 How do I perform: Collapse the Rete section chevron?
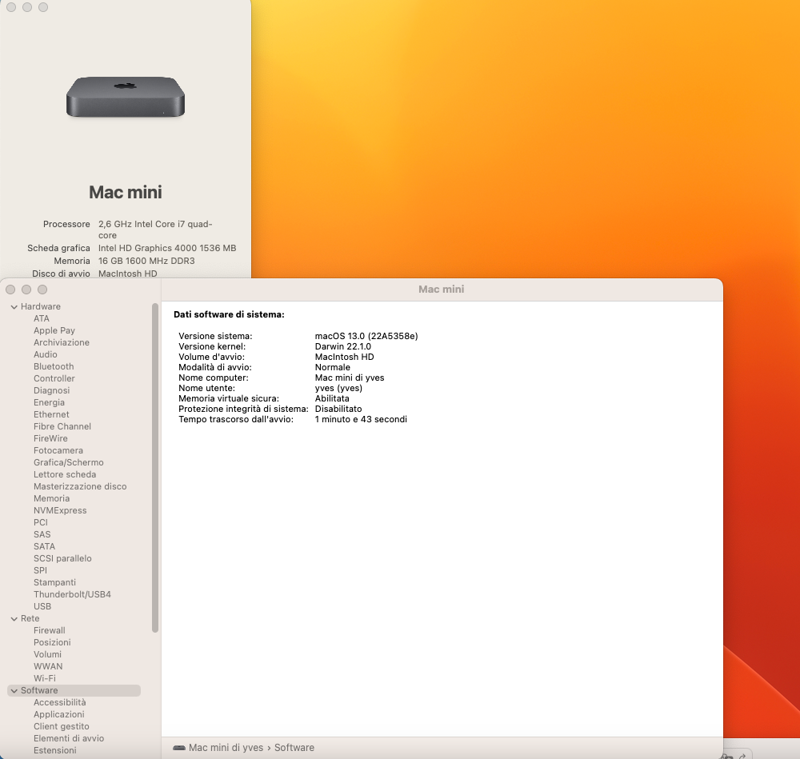point(14,619)
